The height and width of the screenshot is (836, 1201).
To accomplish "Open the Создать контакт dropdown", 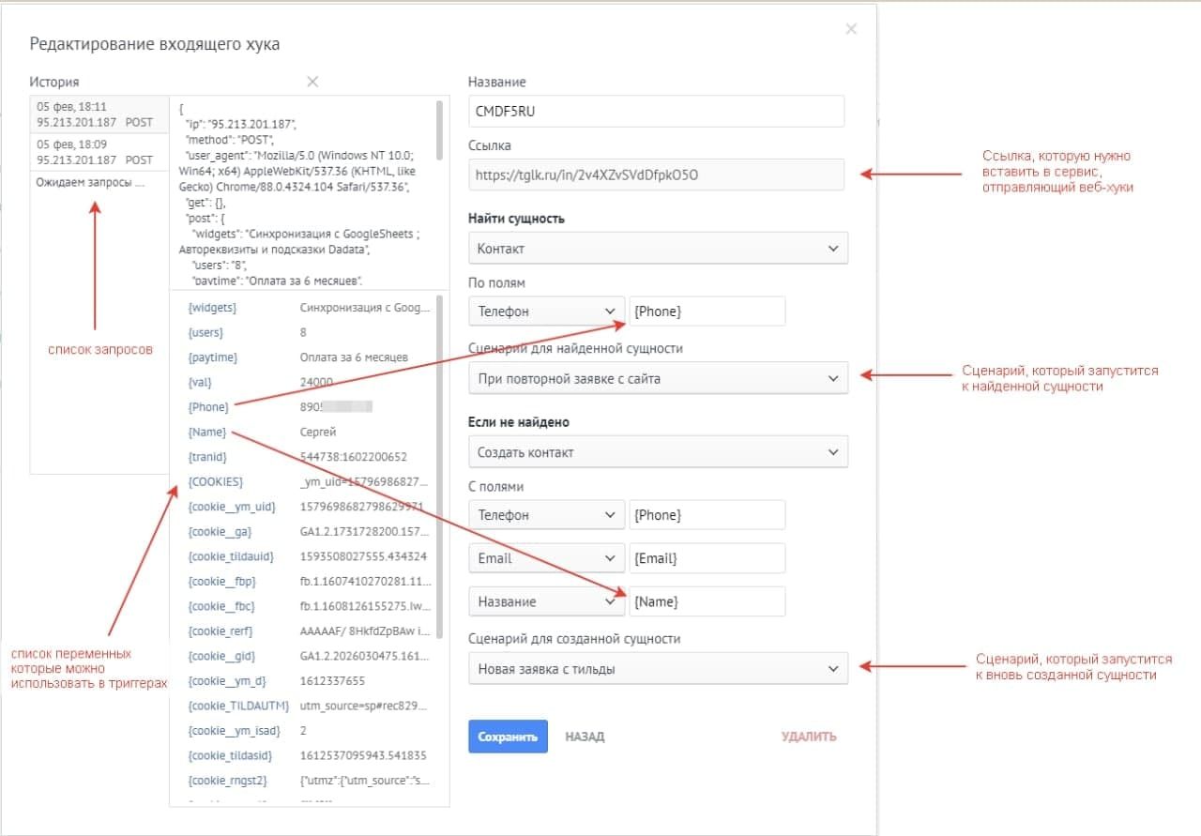I will 658,452.
